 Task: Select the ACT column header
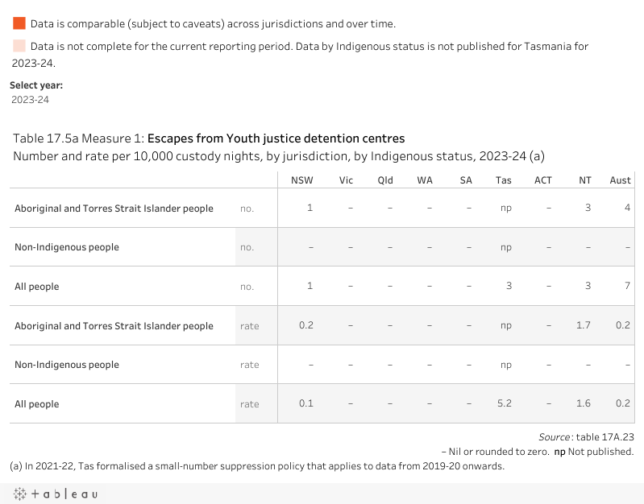(543, 180)
